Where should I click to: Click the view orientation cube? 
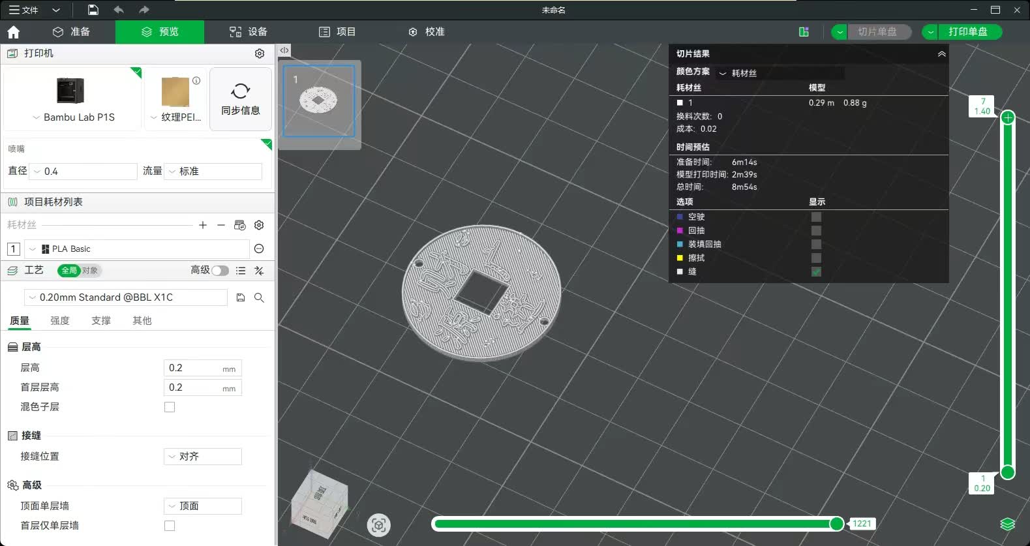coord(320,503)
